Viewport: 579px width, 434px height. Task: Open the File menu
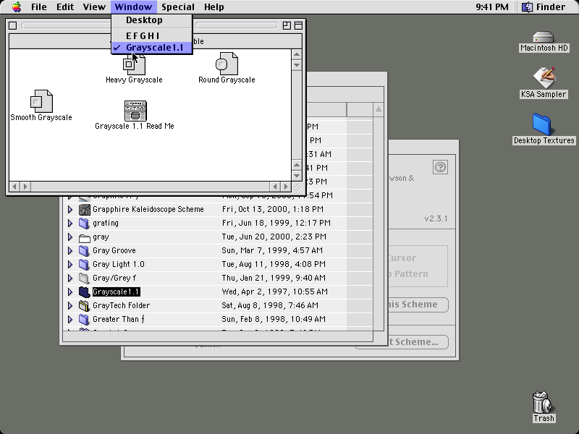39,7
